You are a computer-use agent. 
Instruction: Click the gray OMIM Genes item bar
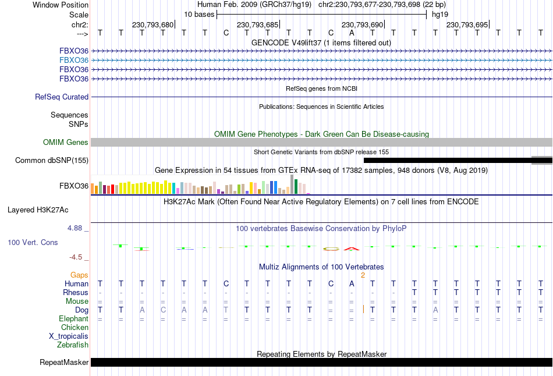coord(322,142)
